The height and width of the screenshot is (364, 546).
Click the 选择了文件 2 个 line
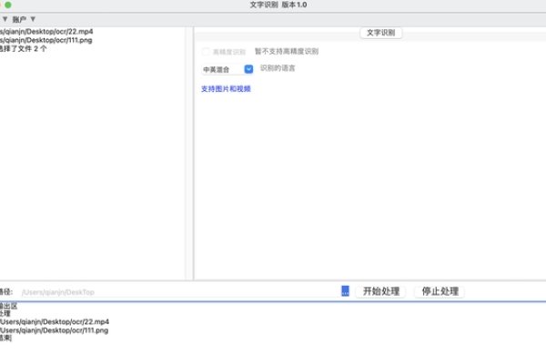[23, 49]
